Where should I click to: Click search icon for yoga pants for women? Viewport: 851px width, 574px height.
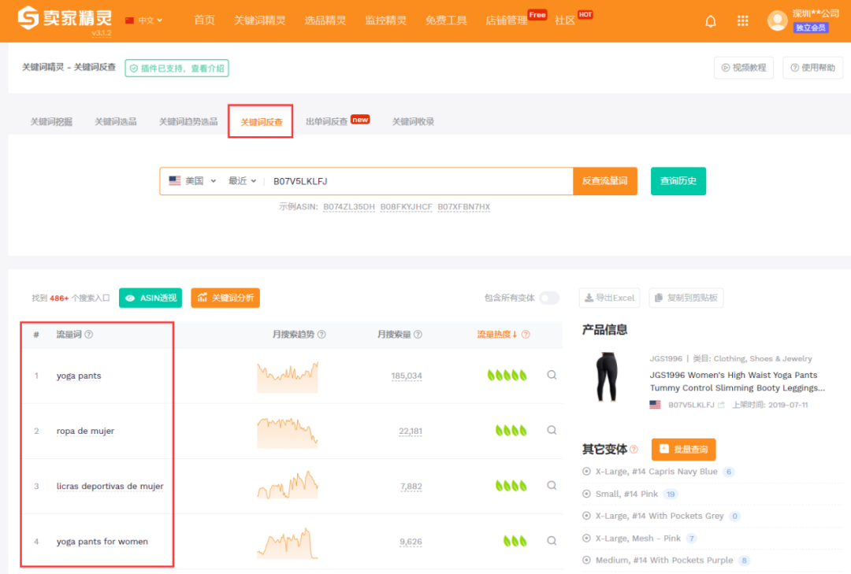coord(552,541)
